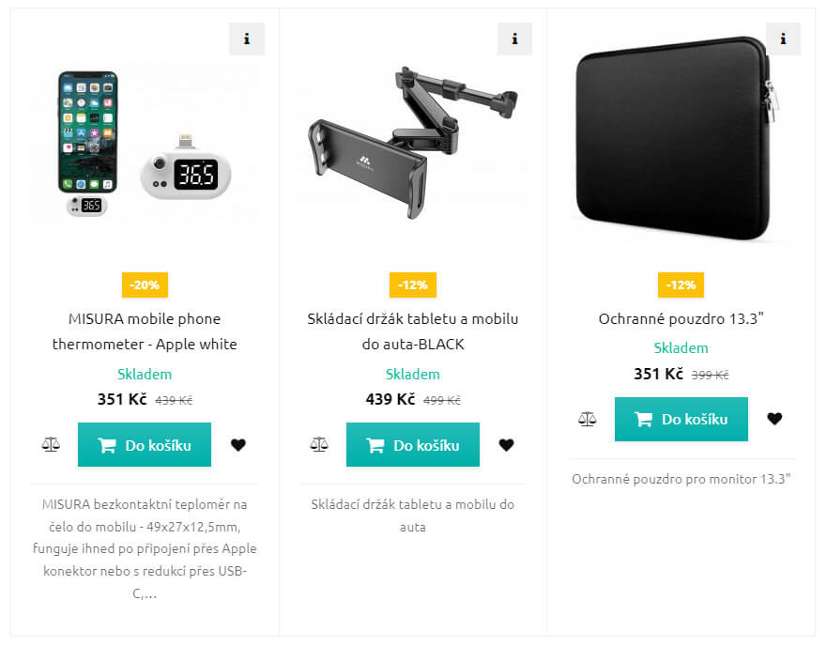This screenshot has width=827, height=646.
Task: Click the -20% discount badge
Action: tap(145, 285)
